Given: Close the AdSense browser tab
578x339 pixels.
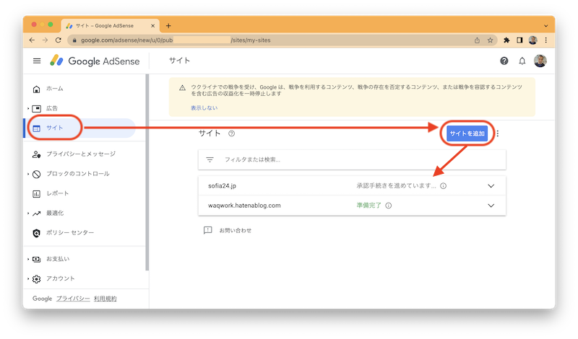Looking at the screenshot, I should point(152,26).
